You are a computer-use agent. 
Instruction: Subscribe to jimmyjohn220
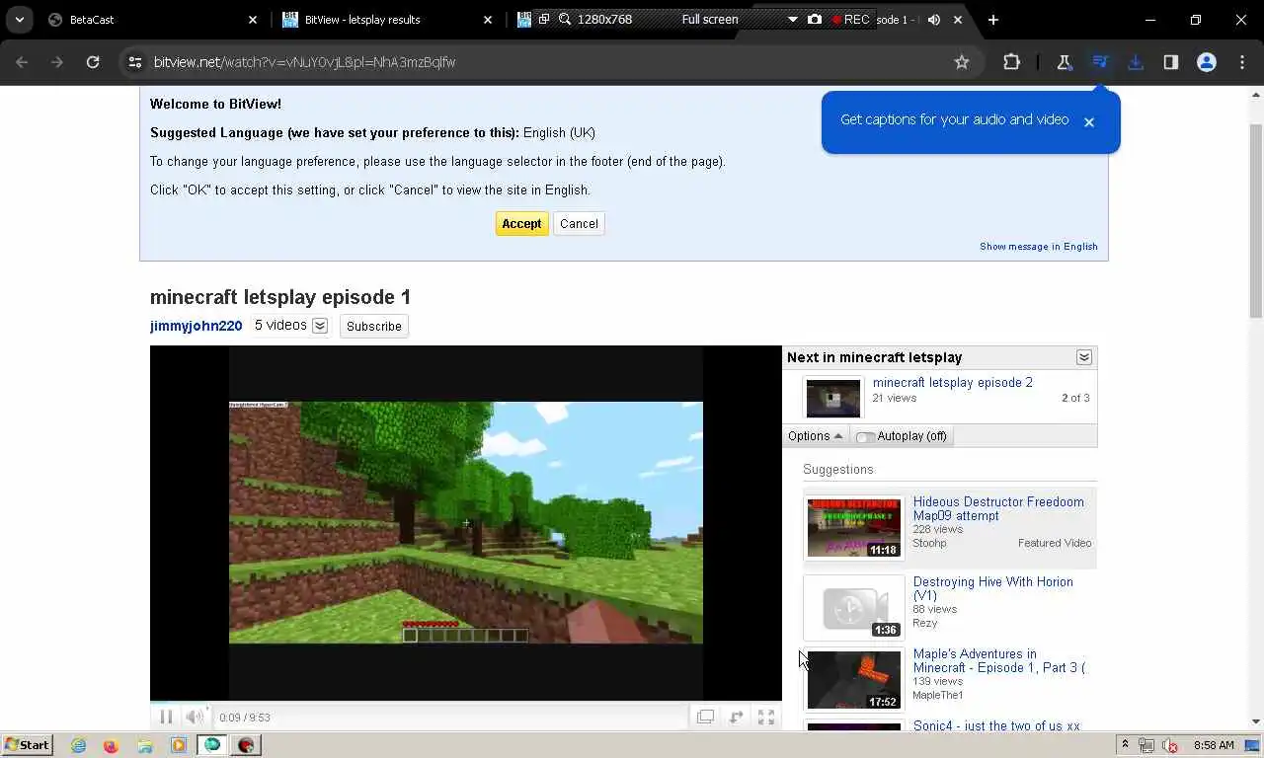click(x=374, y=326)
